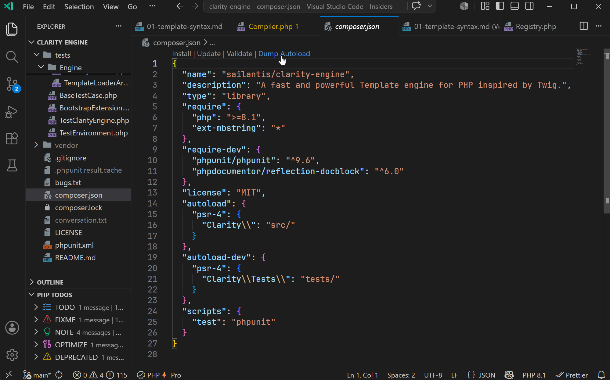
Task: Open the chat dropdown arrow in title bar
Action: click(430, 6)
